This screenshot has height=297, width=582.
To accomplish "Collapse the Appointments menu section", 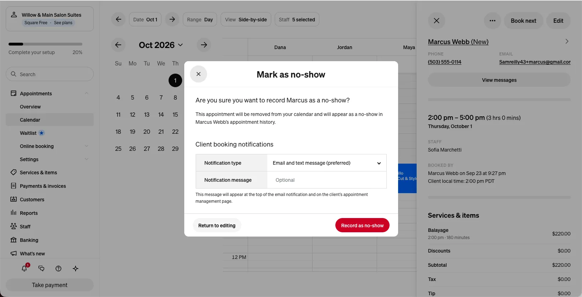I will point(87,93).
